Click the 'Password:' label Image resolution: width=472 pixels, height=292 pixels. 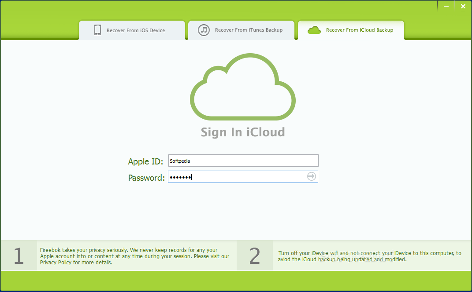point(146,178)
